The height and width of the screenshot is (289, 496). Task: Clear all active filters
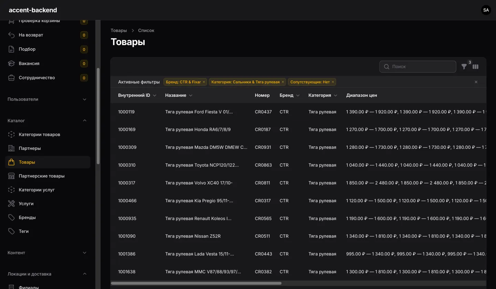(476, 82)
